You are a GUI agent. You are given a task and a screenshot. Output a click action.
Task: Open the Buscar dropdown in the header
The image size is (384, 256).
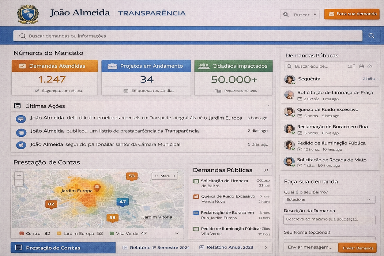[300, 15]
